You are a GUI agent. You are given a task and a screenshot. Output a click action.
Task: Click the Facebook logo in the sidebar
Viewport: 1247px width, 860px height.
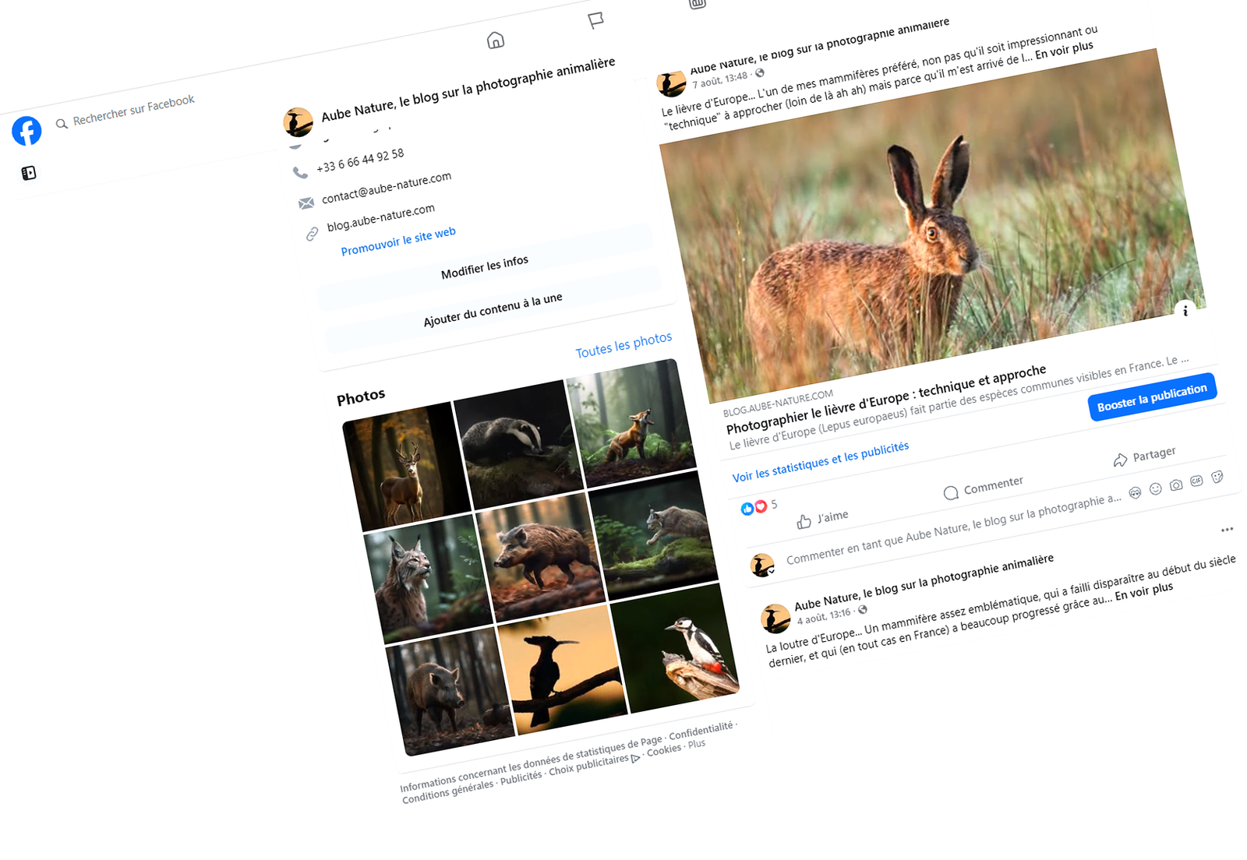pos(27,131)
